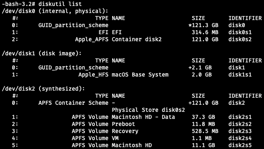Click the *121.3 GB disk size
The image size is (264, 149).
pyautogui.click(x=203, y=25)
